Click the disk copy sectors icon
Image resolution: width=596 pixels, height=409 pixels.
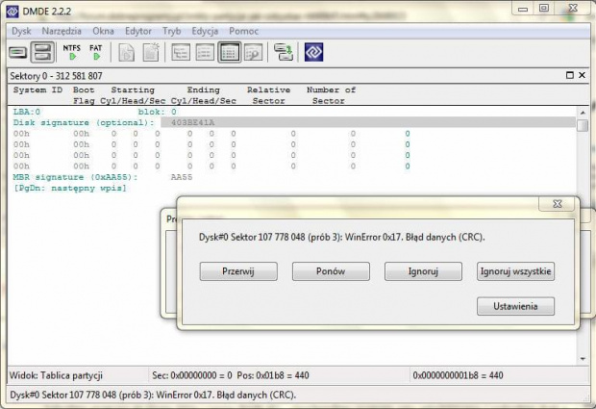(x=283, y=52)
